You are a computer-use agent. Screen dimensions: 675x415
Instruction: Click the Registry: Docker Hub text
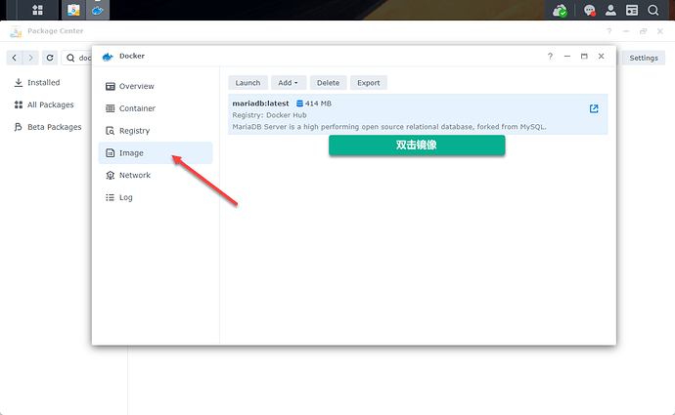(269, 115)
